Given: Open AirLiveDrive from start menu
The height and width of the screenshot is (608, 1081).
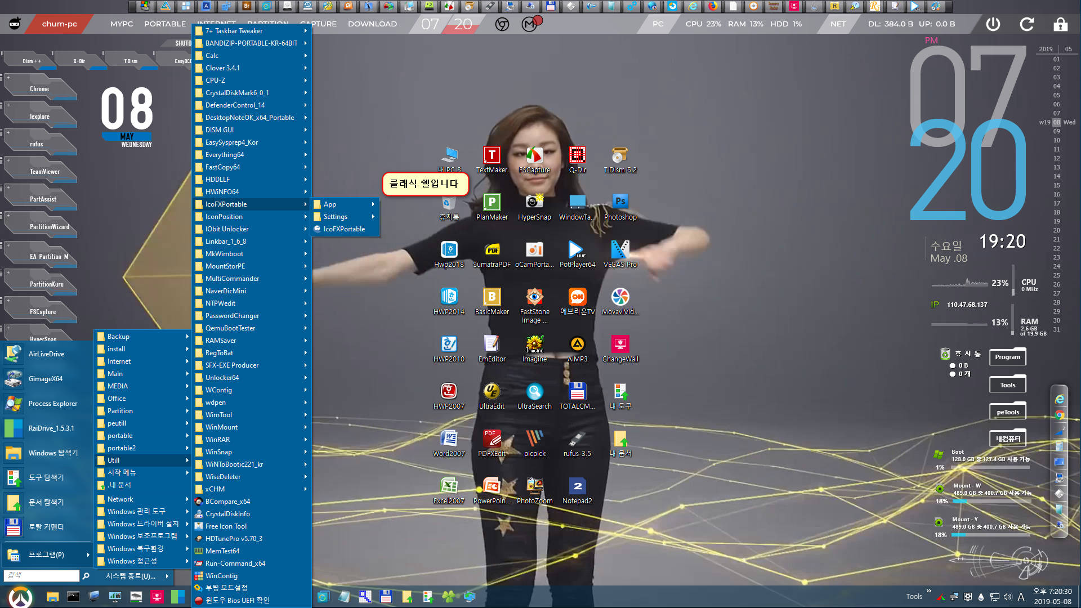Looking at the screenshot, I should point(47,354).
